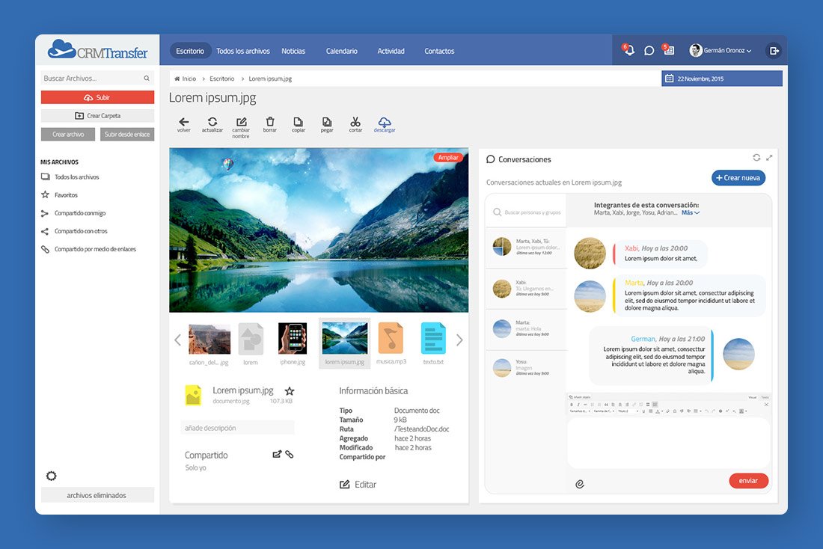
Task: Open Compartido por medio de enlaces
Action: (88, 249)
